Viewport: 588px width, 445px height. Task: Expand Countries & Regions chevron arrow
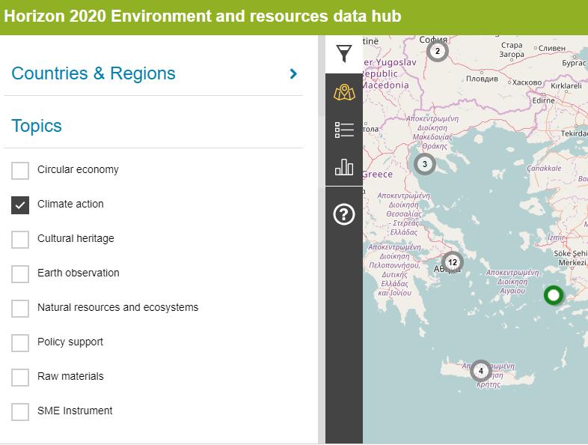[293, 73]
